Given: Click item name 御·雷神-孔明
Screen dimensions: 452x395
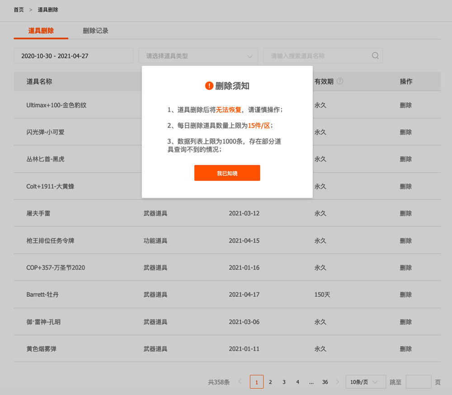Looking at the screenshot, I should tap(43, 322).
